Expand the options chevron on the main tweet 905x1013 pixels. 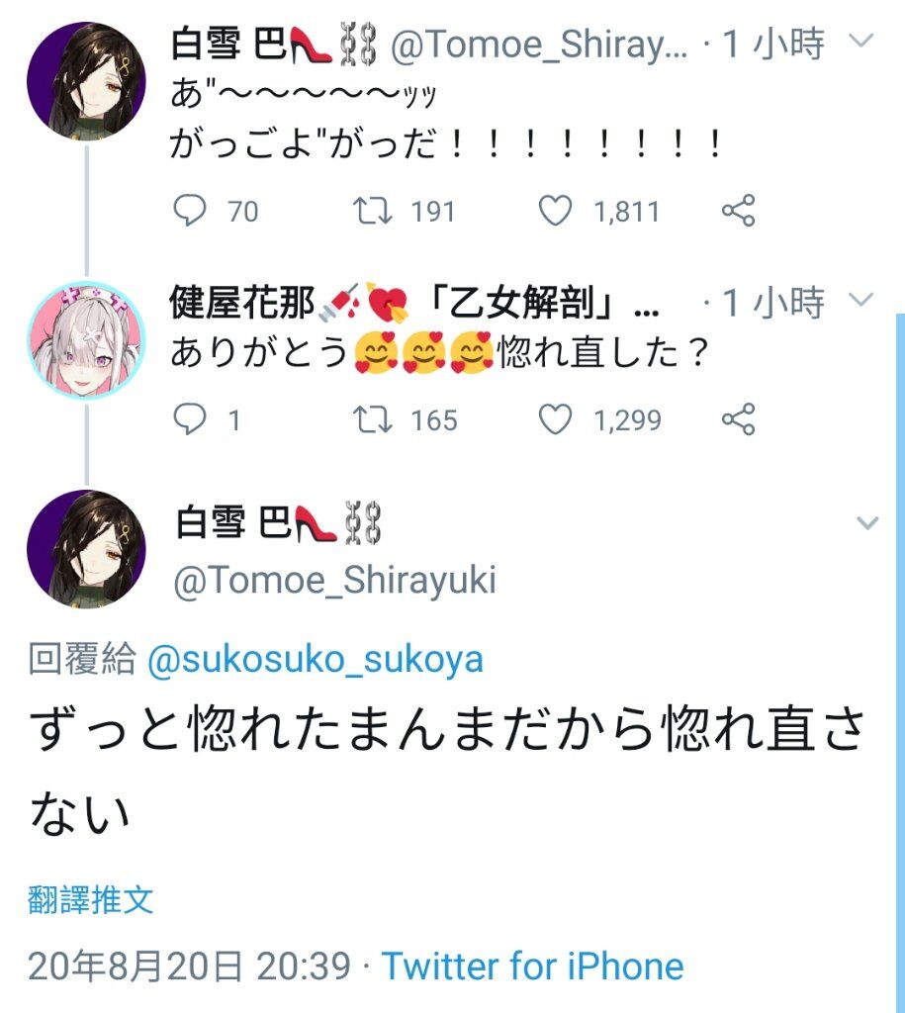(x=866, y=522)
